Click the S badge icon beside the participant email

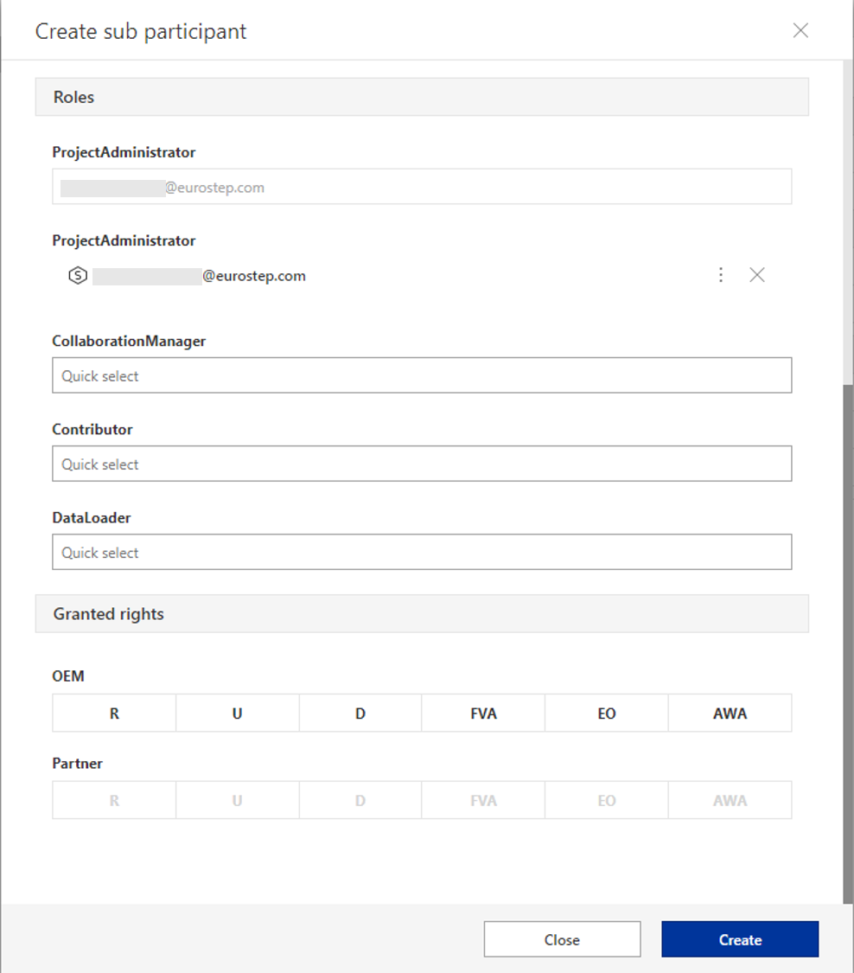[x=78, y=275]
